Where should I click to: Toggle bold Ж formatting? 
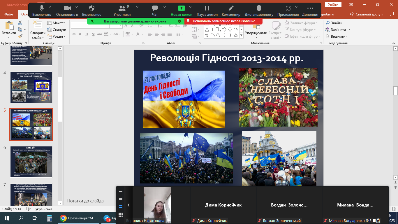(x=74, y=34)
